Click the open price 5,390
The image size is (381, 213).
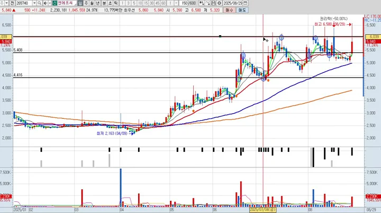177,10
